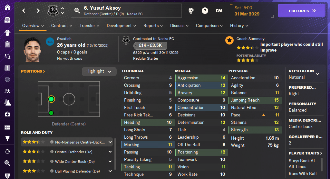The width and height of the screenshot is (330, 179).
Task: Click the magnifier in the search bar
Action: click(77, 11)
